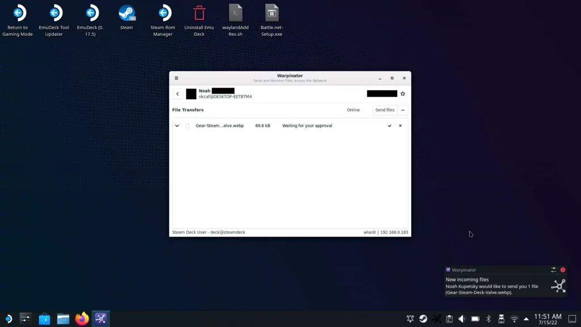Open the Steam desktop icon

pyautogui.click(x=127, y=17)
